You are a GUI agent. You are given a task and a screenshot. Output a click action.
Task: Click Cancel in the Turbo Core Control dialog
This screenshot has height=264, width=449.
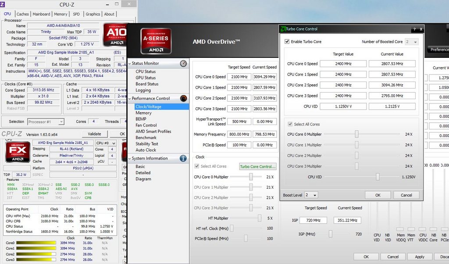406,195
